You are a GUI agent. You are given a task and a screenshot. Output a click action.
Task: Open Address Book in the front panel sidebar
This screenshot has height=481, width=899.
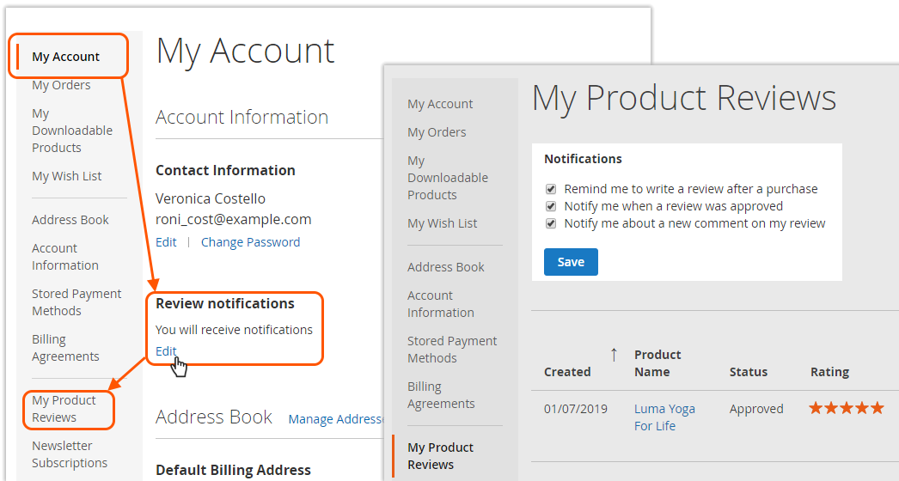click(446, 267)
